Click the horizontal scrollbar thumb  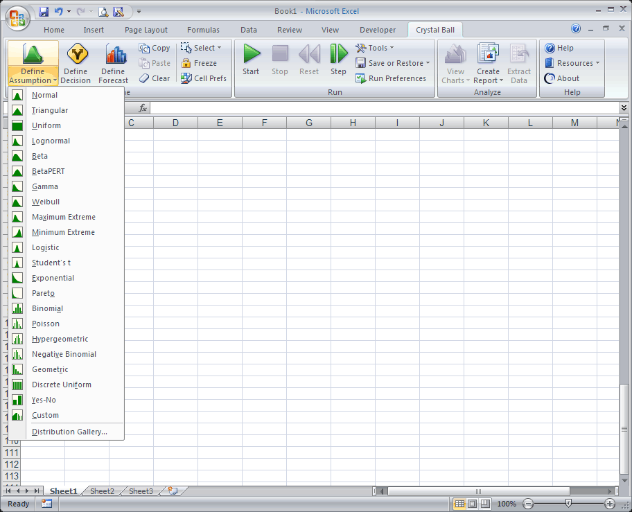(x=478, y=491)
